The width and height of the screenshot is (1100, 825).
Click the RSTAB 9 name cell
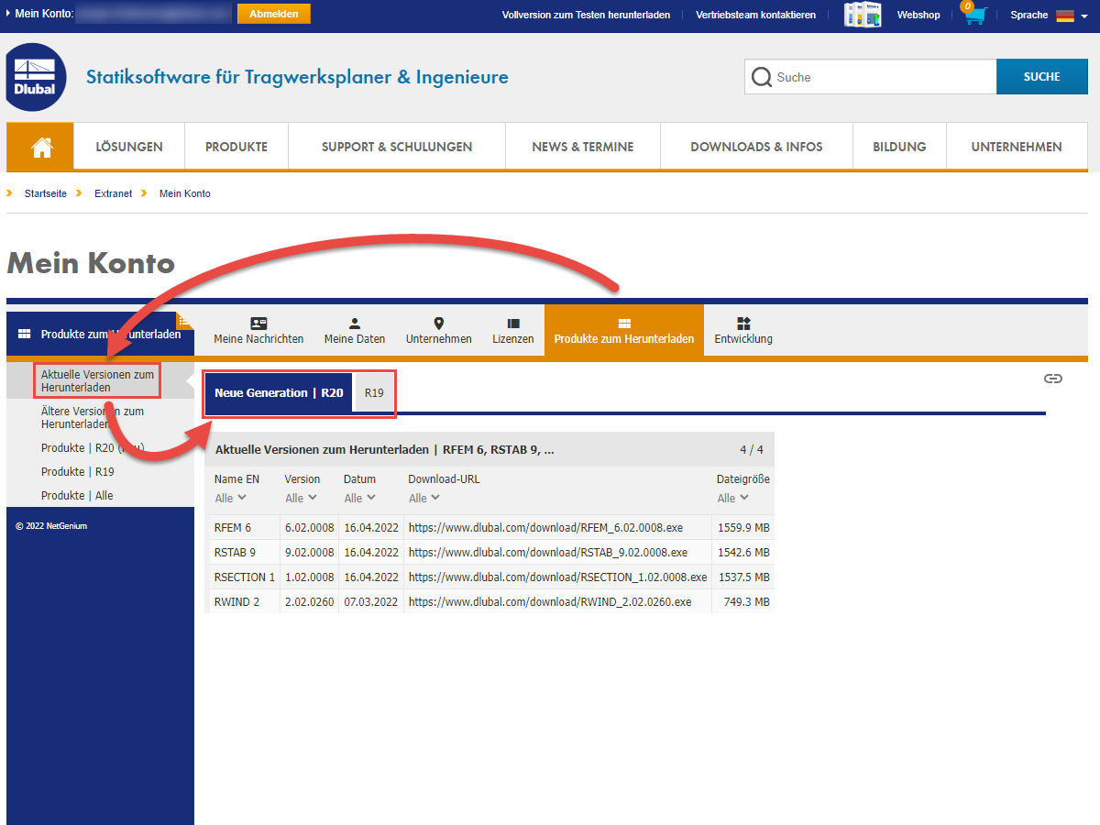tap(235, 552)
